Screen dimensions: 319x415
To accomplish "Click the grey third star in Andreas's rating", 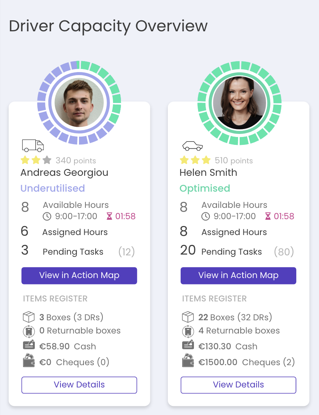I will tap(47, 160).
